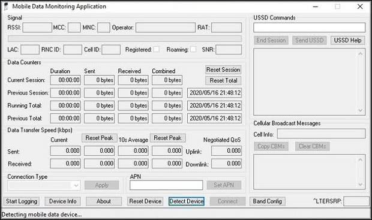This screenshot has width=372, height=220.
Task: Click the application icon in the title bar
Action: (x=6, y=7)
